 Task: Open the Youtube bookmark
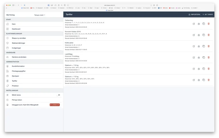(172, 8)
